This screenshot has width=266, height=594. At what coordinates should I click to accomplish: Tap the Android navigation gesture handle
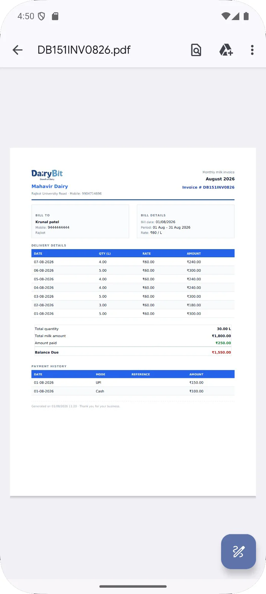pos(133,587)
